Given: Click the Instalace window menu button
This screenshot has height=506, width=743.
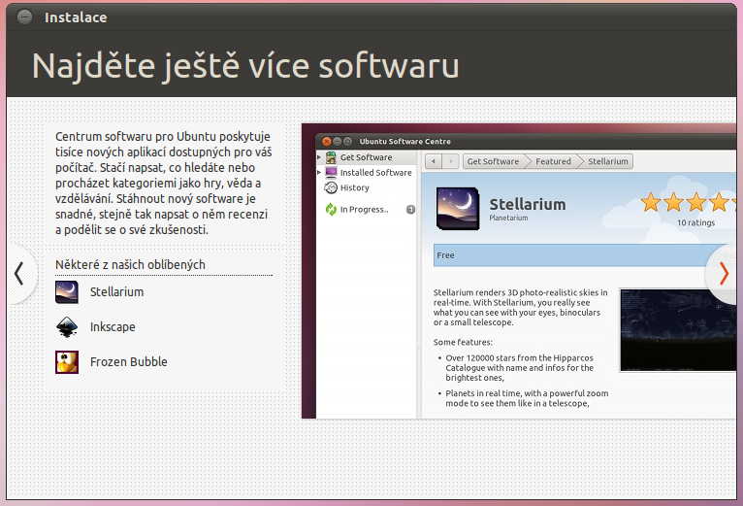Looking at the screenshot, I should (24, 17).
